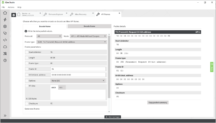
Task: Open the Actions menu
Action: click(x=11, y=7)
